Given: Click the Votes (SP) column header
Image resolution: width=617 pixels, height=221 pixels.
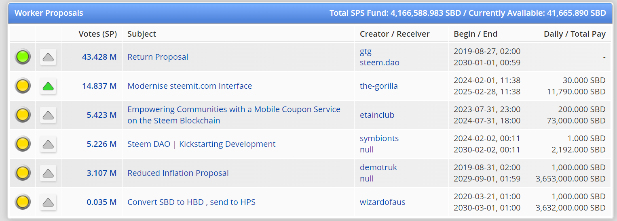Looking at the screenshot, I should pos(97,34).
